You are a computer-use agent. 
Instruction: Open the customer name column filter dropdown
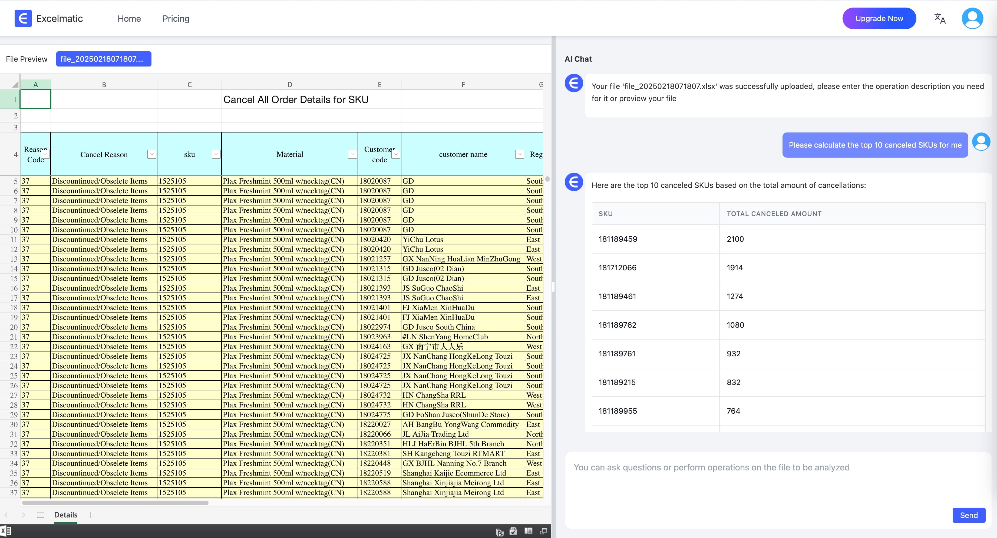(519, 154)
